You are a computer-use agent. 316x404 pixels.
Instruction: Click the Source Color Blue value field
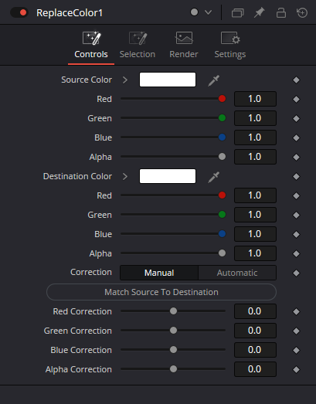click(x=255, y=137)
